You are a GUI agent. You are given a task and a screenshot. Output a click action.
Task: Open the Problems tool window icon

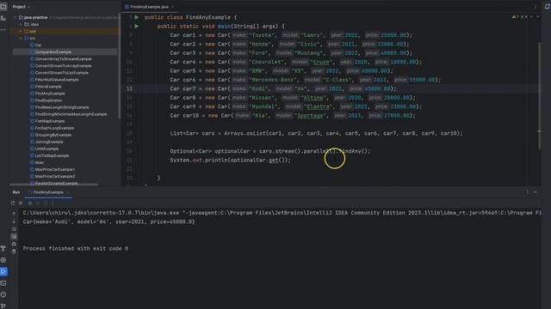click(3, 294)
